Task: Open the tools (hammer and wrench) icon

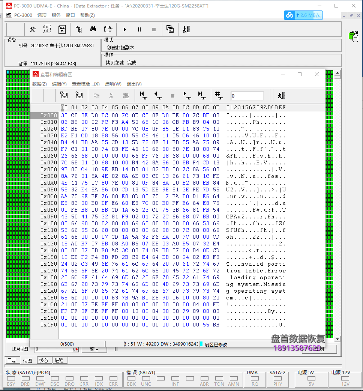Action: point(33,29)
